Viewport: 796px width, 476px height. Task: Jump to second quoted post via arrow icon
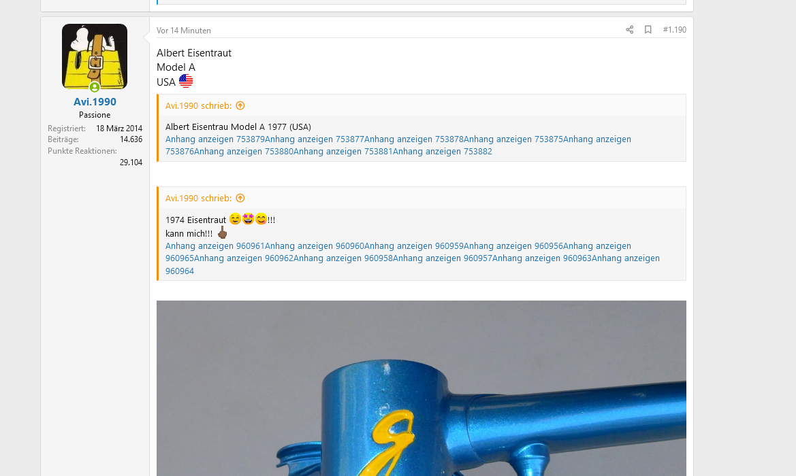tap(240, 198)
